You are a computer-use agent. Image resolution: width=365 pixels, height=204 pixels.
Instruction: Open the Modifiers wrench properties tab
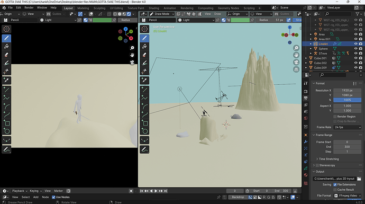tap(306, 141)
